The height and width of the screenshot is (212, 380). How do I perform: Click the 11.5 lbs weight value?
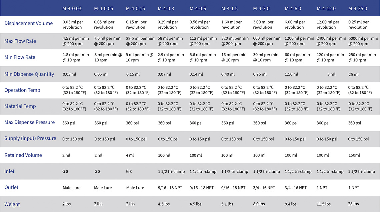324,204
